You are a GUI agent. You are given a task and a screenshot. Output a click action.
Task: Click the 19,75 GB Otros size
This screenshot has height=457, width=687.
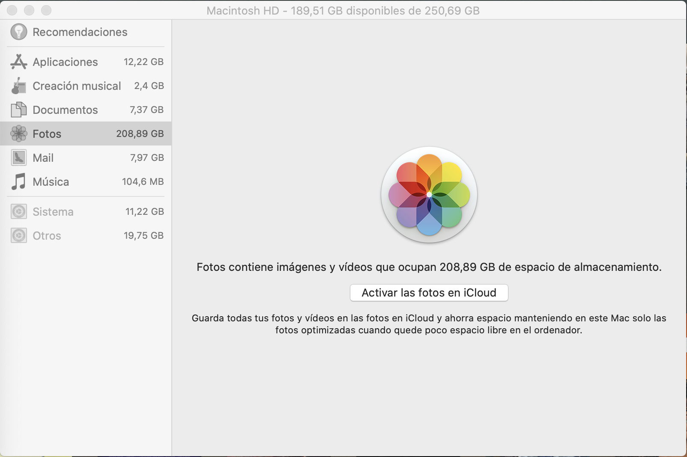[x=144, y=235]
